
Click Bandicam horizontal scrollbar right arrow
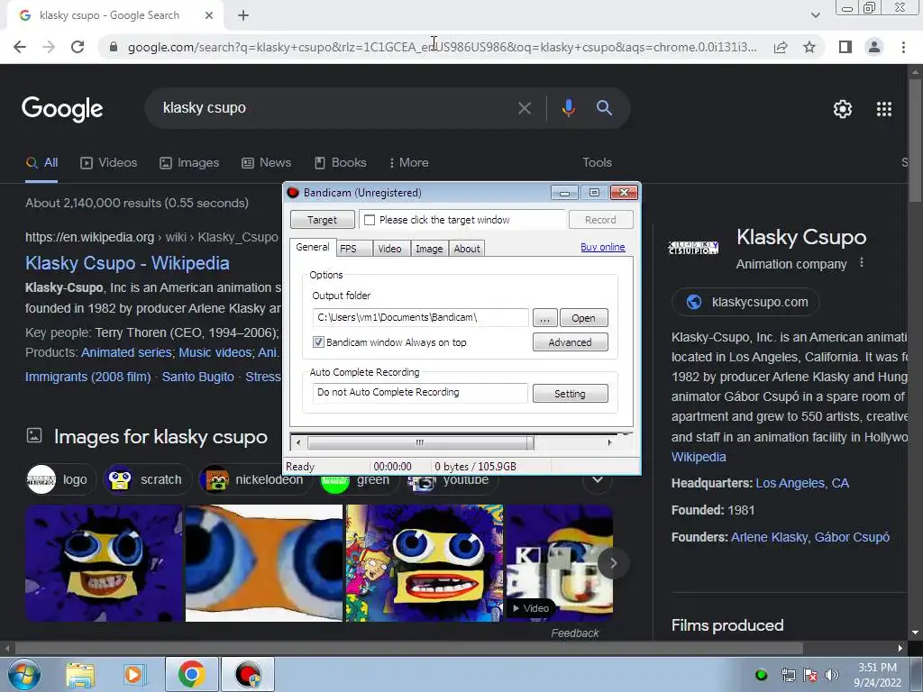(x=609, y=442)
